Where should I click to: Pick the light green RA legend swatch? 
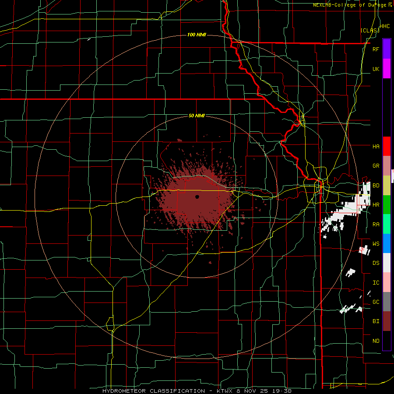point(387,224)
